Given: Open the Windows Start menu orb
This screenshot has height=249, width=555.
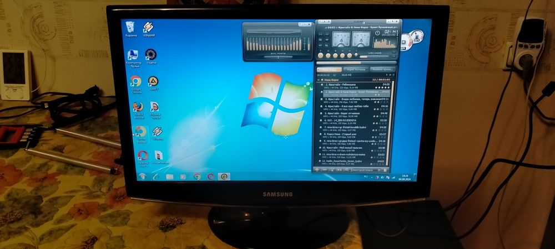Looking at the screenshot, I should pyautogui.click(x=142, y=177).
